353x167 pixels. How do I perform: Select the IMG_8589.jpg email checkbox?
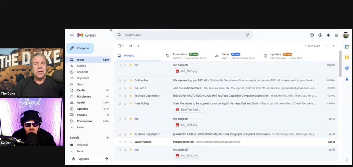(x=119, y=65)
